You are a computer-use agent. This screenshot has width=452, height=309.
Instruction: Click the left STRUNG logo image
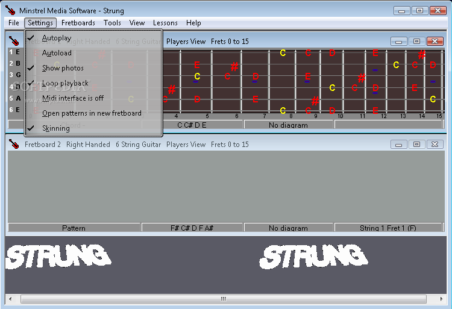coord(58,257)
